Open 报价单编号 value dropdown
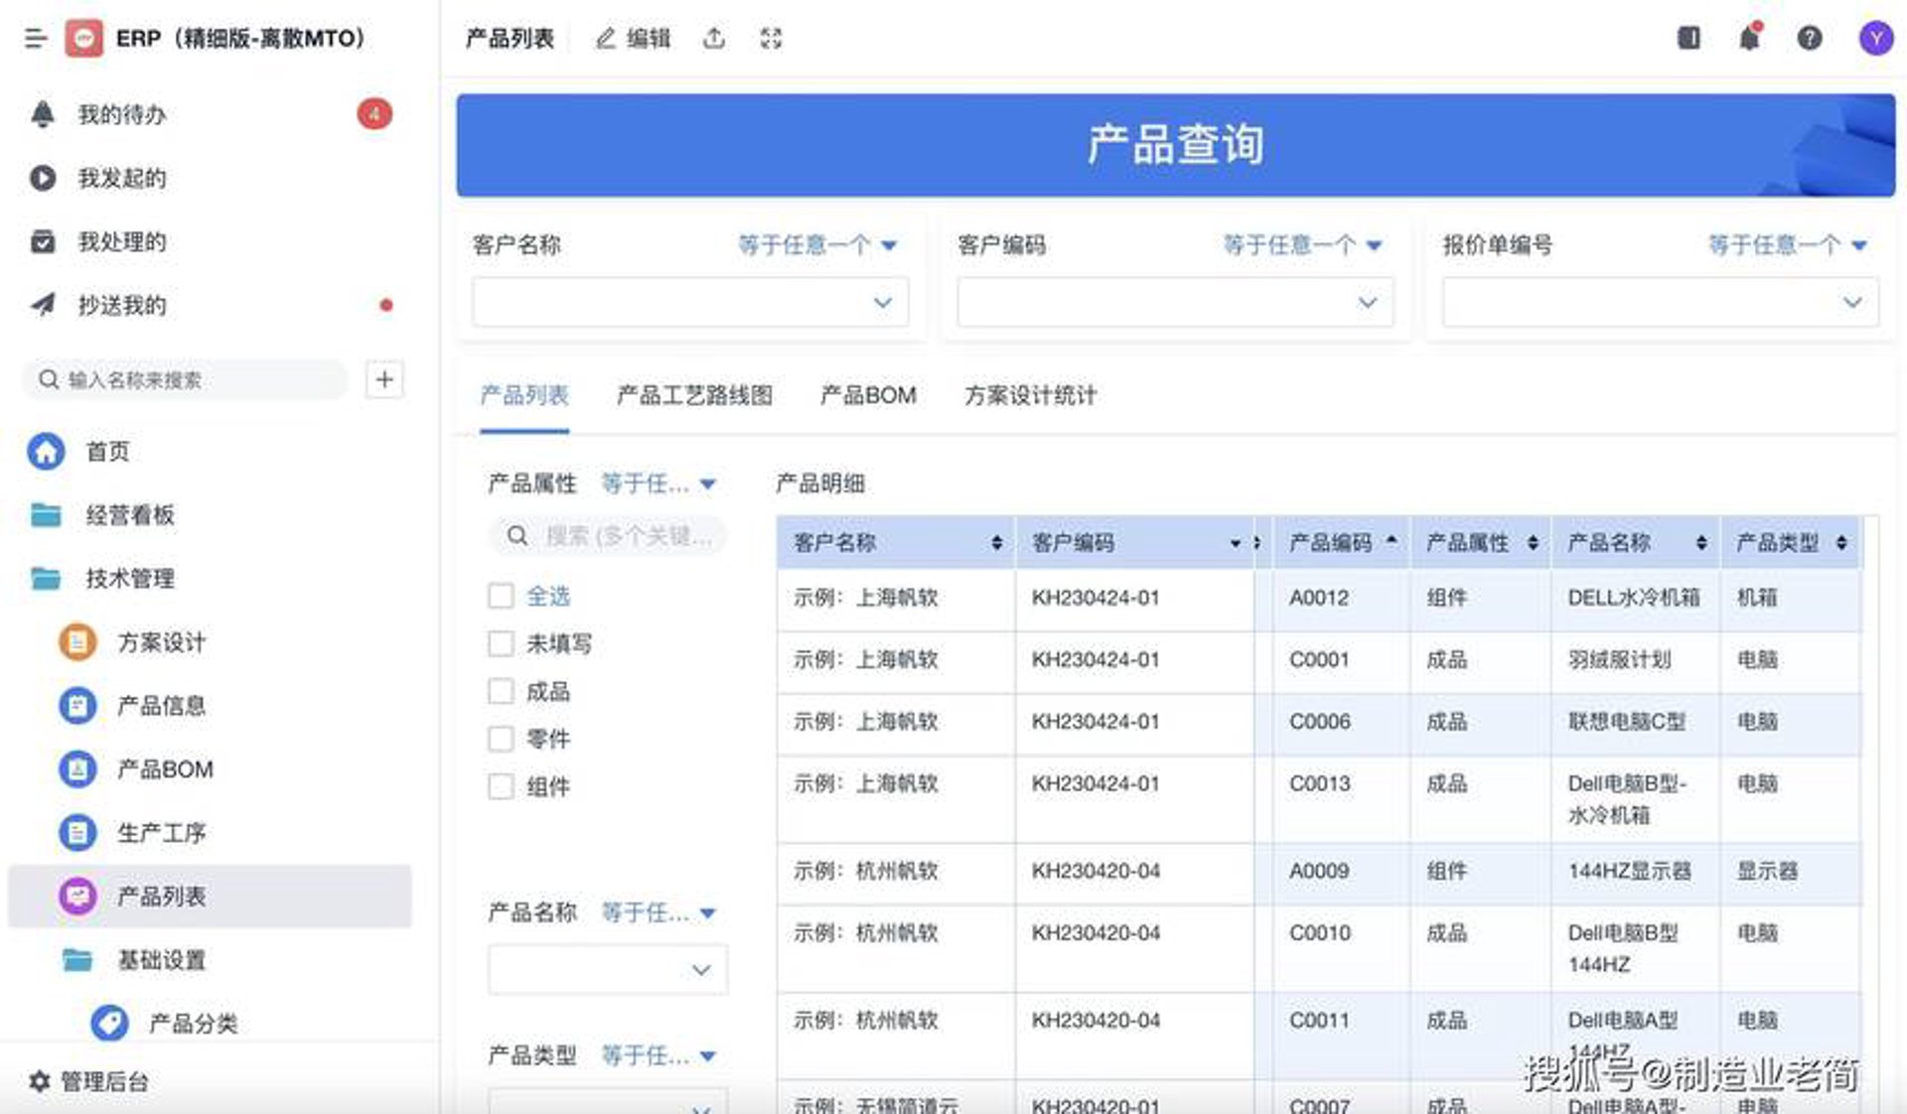This screenshot has height=1114, width=1907. tap(1660, 302)
